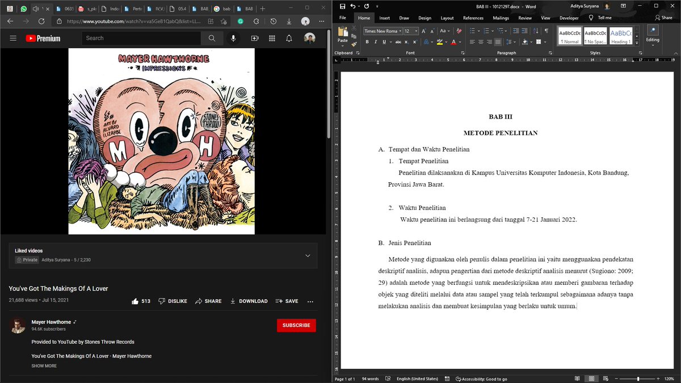Viewport: 681px width, 383px height.
Task: Expand the Styles gallery more arrow
Action: 637,43
